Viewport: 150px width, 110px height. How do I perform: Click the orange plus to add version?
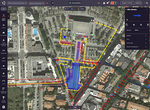click(x=47, y=3)
